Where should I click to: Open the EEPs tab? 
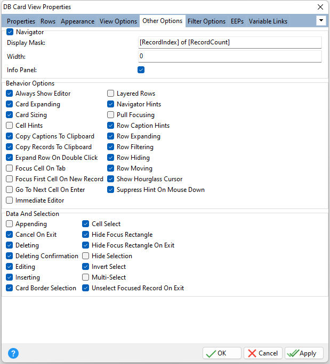coord(237,21)
